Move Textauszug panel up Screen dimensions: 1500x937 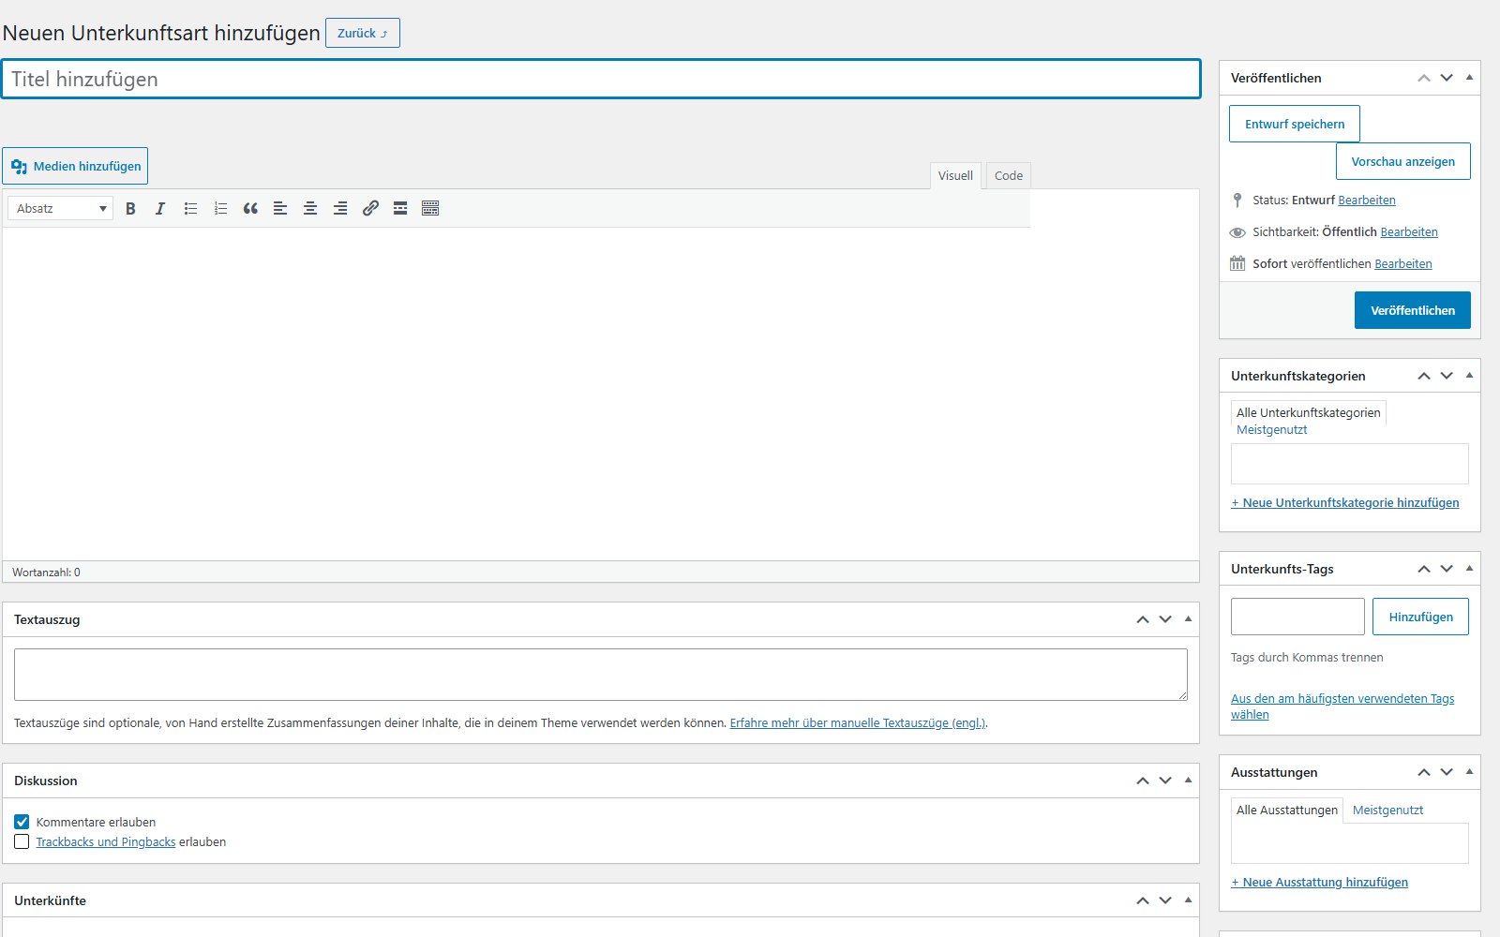(x=1143, y=619)
